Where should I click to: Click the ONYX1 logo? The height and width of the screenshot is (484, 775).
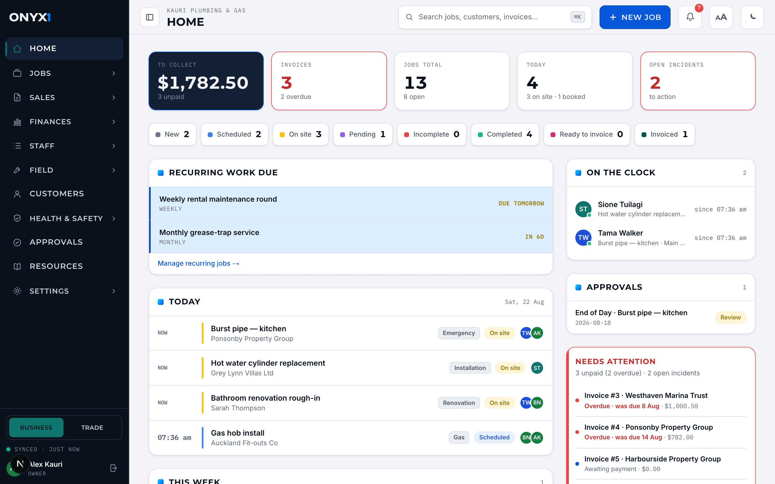coord(30,17)
